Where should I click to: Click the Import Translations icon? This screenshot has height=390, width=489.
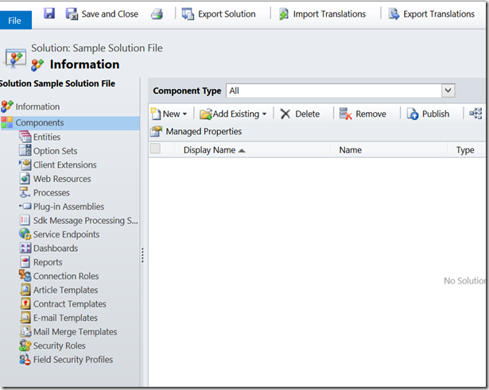point(284,14)
